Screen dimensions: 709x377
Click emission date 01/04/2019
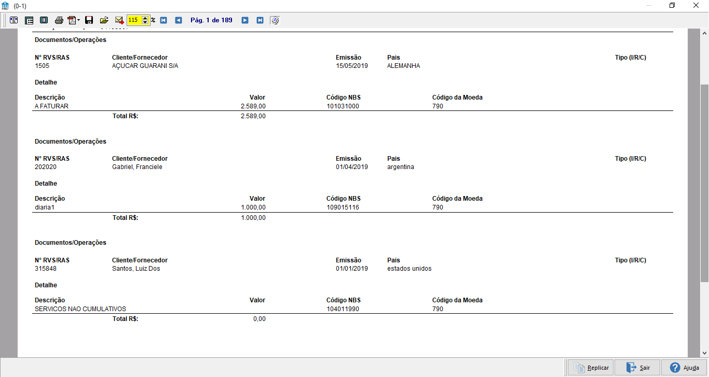[x=352, y=167]
